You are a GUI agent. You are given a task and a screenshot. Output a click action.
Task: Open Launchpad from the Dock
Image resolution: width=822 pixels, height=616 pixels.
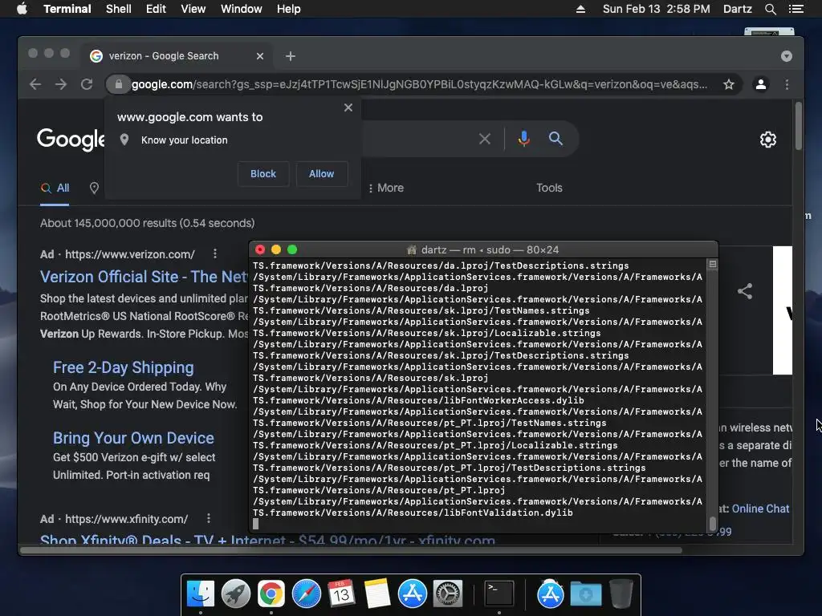pos(236,594)
